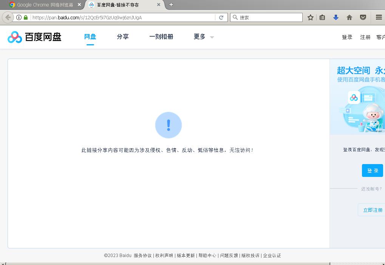Screen dimensions: 385x265
Task: Click the blue exclamation warning icon
Action: (x=169, y=125)
